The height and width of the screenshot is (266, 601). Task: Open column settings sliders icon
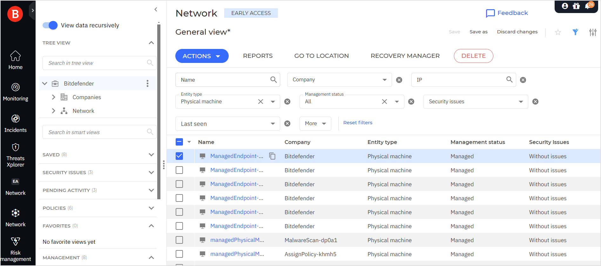coord(593,32)
